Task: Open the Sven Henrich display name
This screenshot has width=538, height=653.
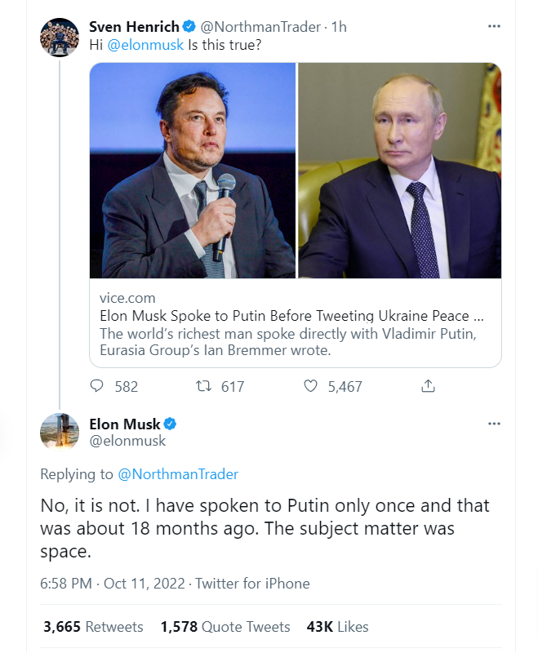Action: click(x=134, y=27)
